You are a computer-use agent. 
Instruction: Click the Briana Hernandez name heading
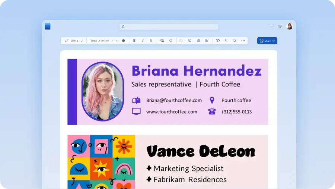point(197,70)
